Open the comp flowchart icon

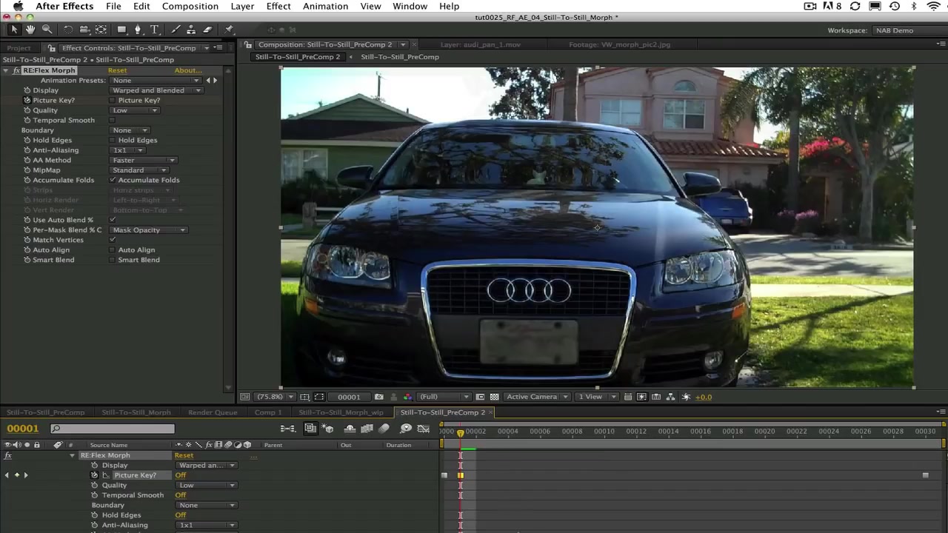670,397
